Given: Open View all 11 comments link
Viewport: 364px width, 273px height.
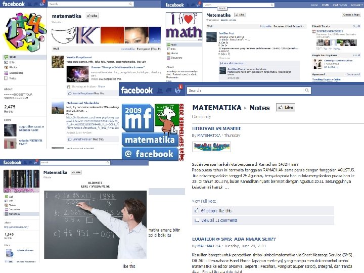Looking at the screenshot, I should (x=219, y=220).
